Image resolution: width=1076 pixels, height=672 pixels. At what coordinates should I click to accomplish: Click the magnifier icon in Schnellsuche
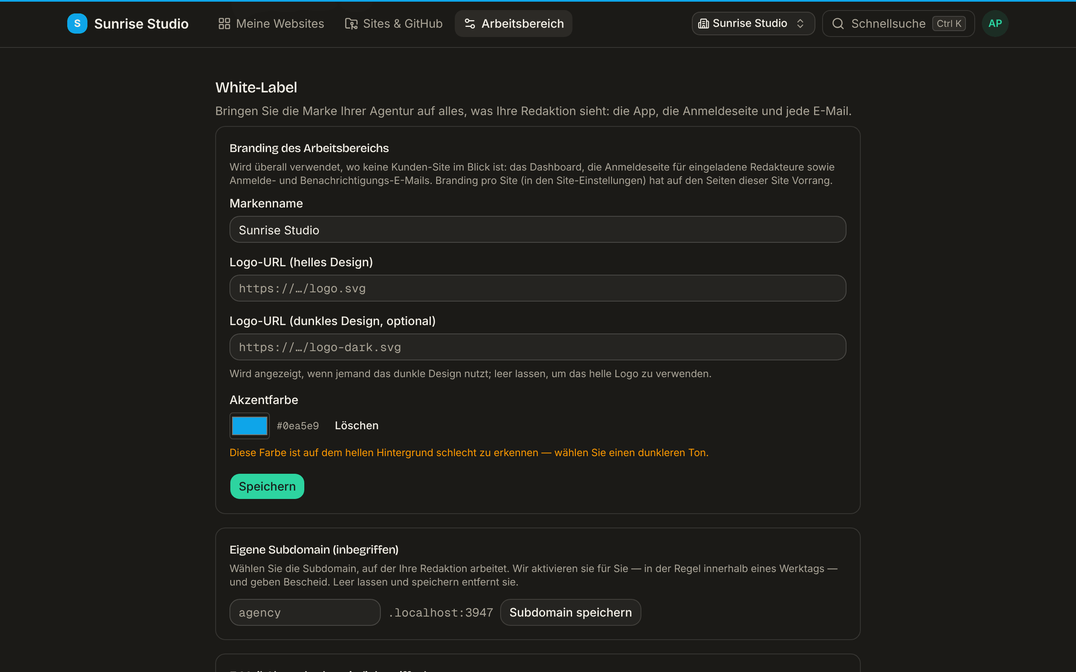pos(838,24)
